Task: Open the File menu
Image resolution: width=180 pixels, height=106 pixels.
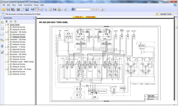Action: tap(4, 5)
